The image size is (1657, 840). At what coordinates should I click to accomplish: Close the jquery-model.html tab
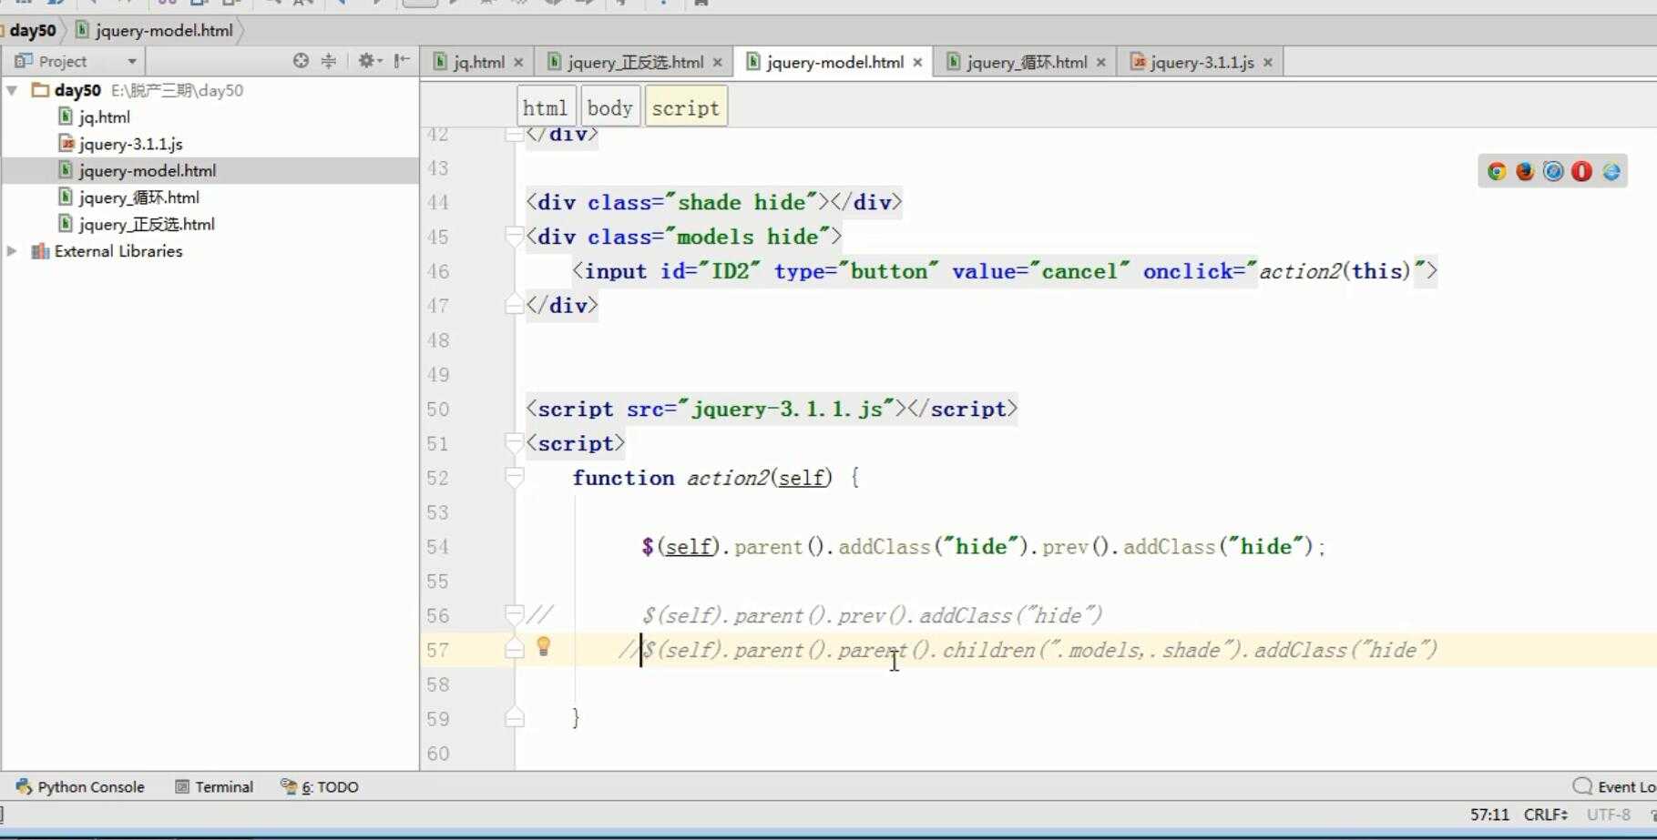point(917,63)
